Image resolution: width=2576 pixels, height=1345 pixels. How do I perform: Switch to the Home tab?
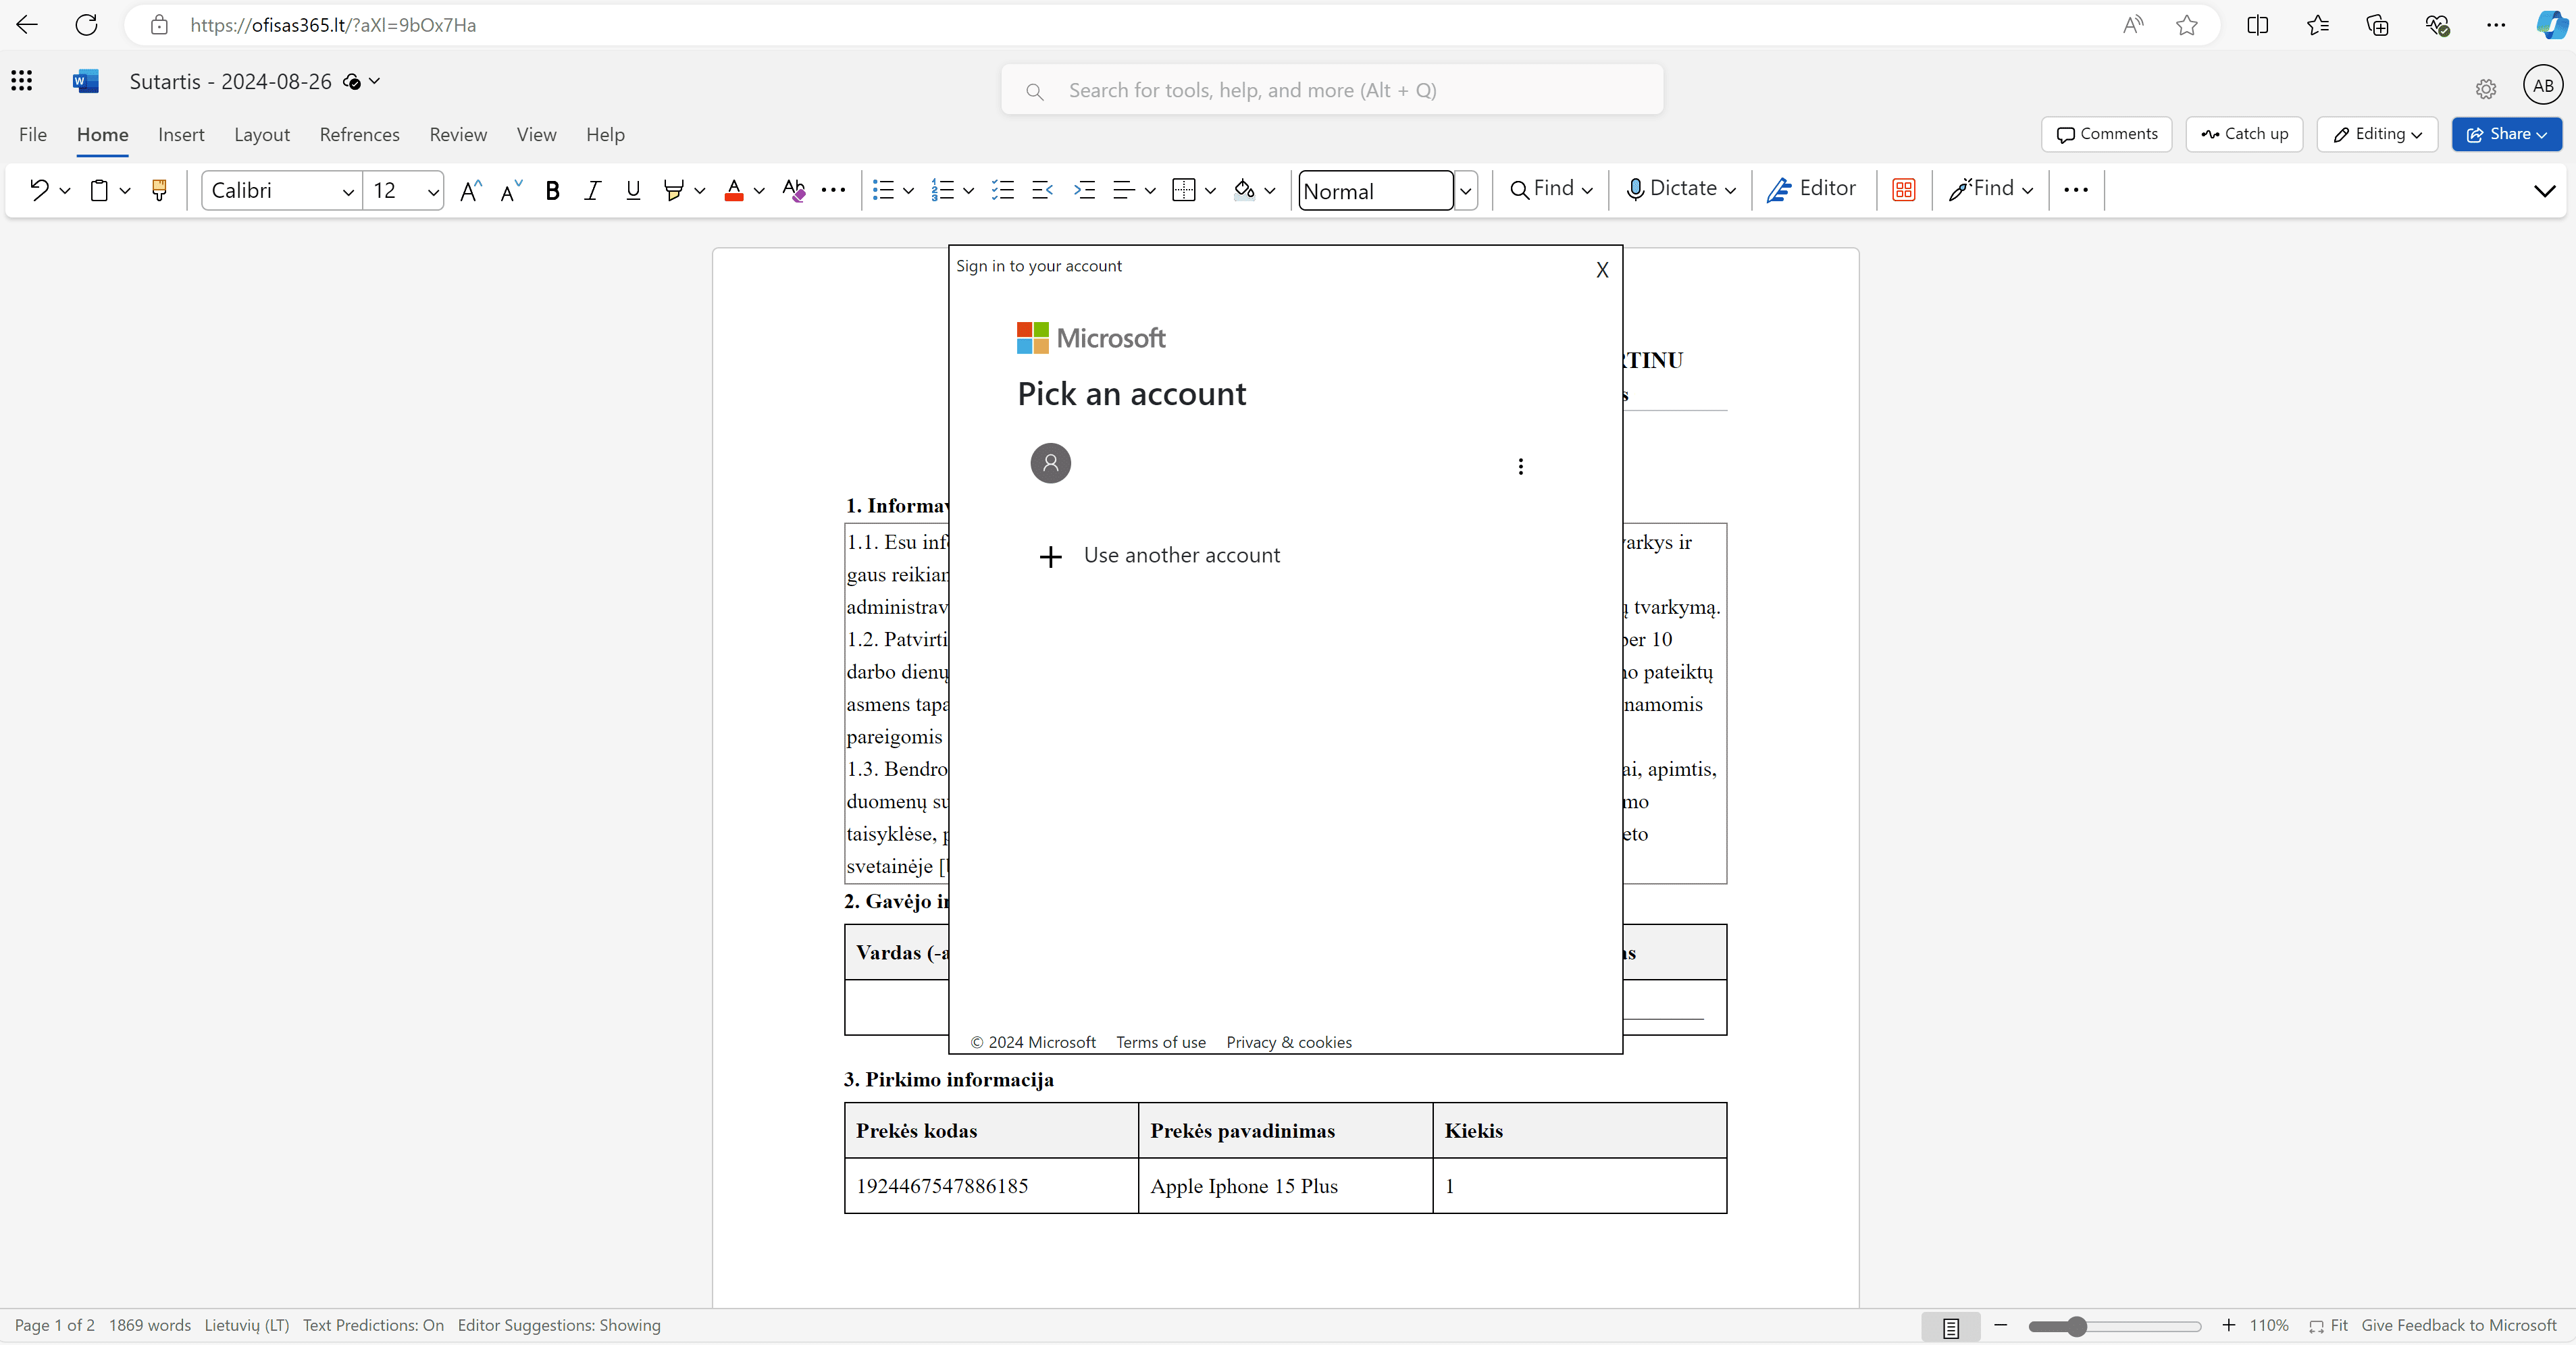[102, 134]
